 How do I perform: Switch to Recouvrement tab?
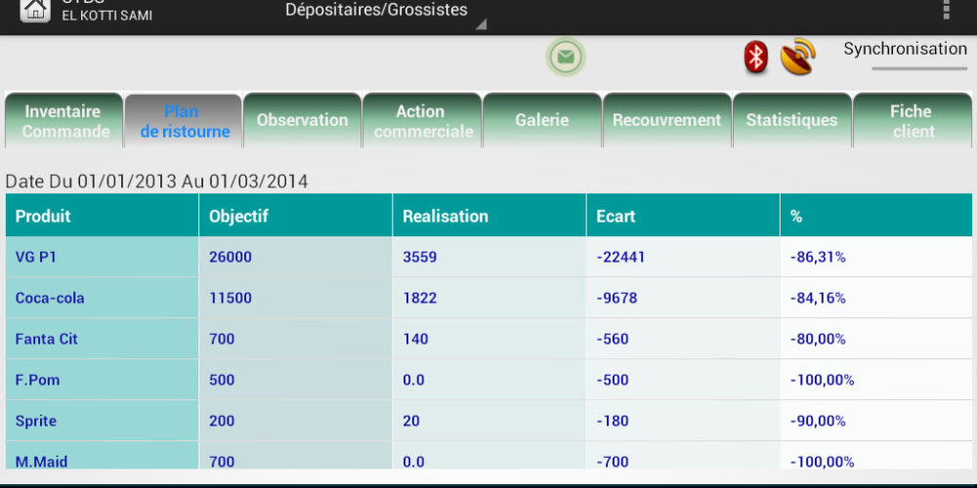point(666,121)
